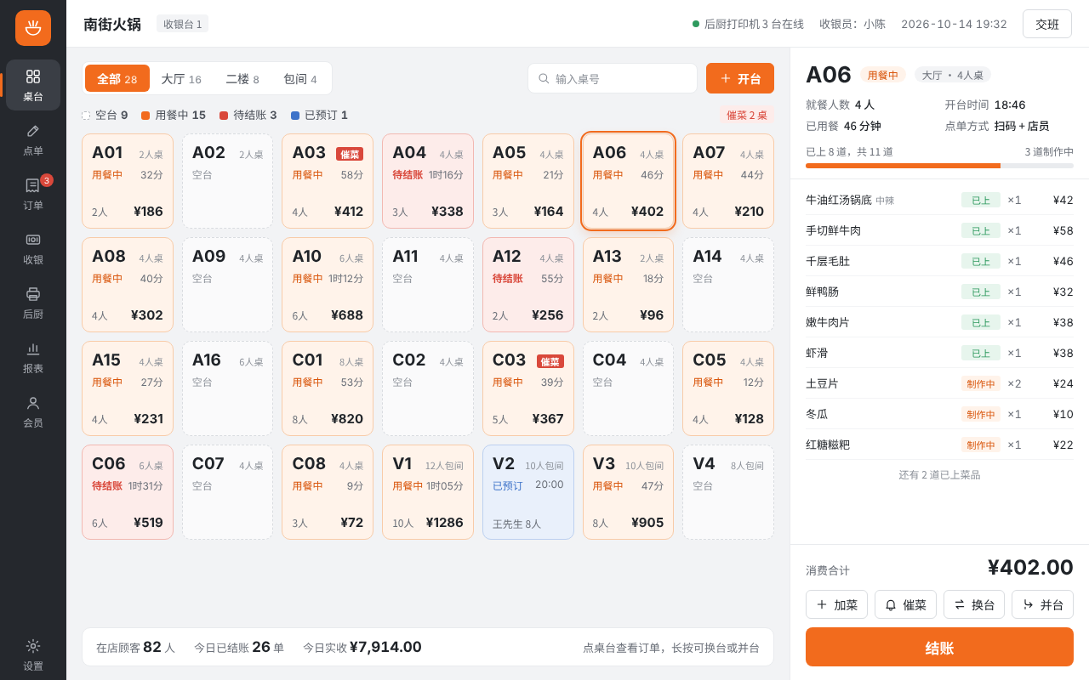Click 还有 2 道已上菜品 to show more
The width and height of the screenshot is (1089, 680).
pyautogui.click(x=939, y=475)
